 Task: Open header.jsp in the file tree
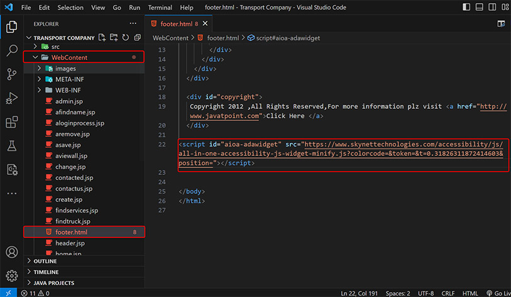pyautogui.click(x=69, y=243)
